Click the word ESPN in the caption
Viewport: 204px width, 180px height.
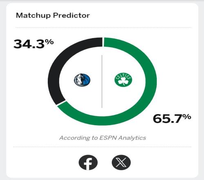(x=108, y=138)
